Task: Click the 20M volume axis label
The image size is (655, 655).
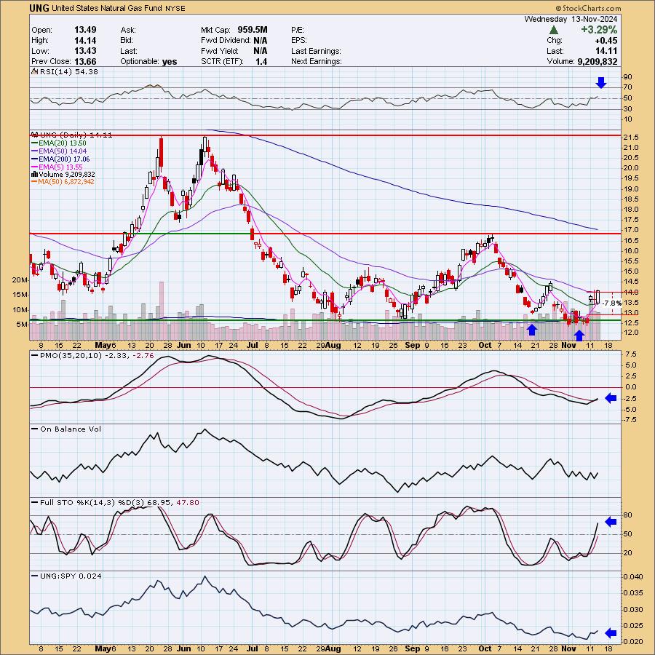Action: click(20, 280)
